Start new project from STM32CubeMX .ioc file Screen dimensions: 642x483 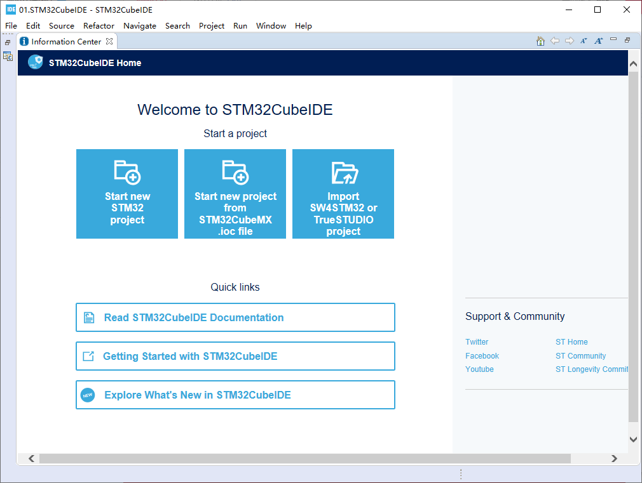pos(235,194)
